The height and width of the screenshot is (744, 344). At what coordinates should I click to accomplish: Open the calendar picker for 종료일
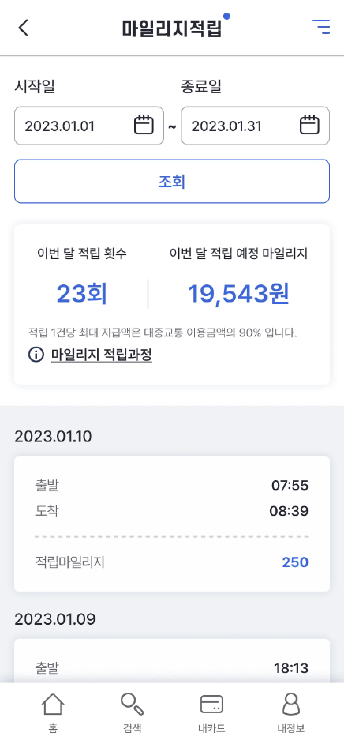click(309, 125)
